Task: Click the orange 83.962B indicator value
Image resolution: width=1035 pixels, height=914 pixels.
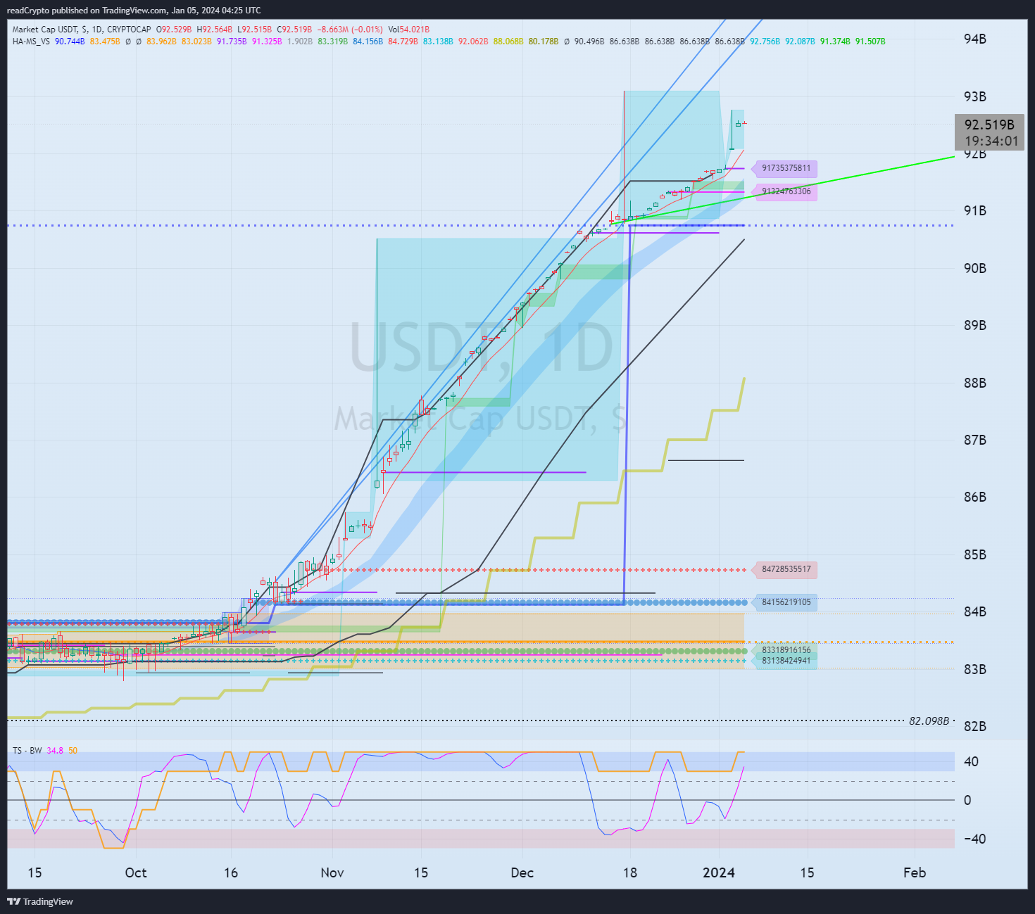Action: [161, 42]
